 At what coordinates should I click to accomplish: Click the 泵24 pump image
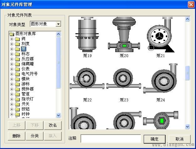click(160, 80)
